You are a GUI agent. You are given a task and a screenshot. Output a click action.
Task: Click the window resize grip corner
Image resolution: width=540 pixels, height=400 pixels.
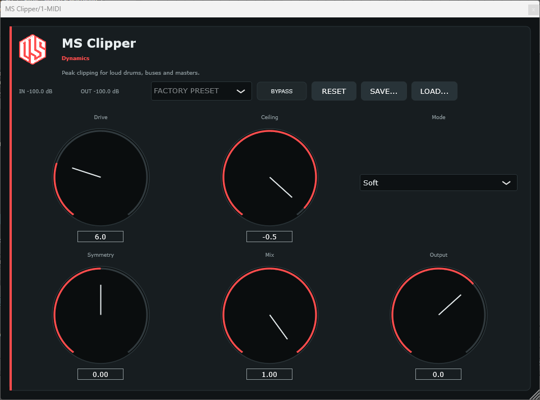point(535,395)
